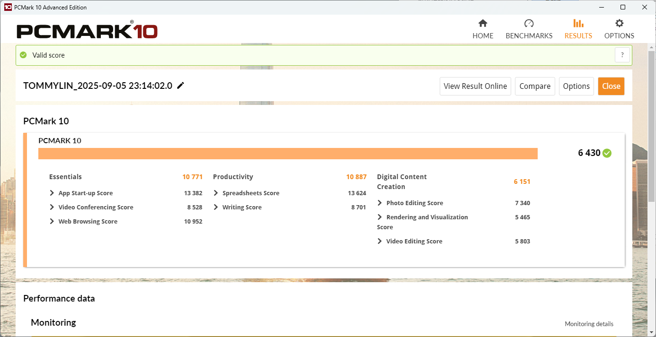Click the Valid score text
This screenshot has height=337, width=656.
[48, 55]
